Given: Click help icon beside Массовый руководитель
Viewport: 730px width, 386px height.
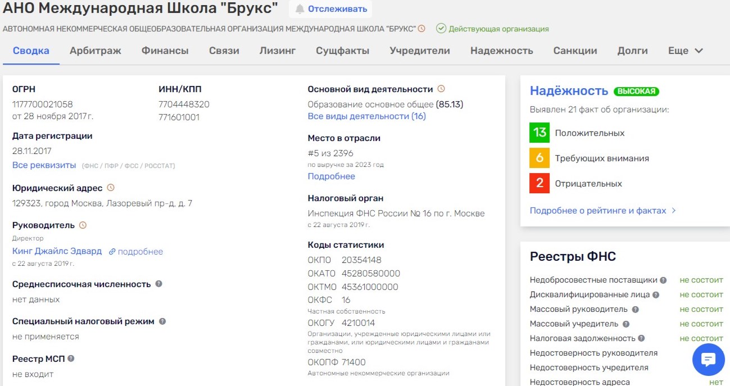Looking at the screenshot, I should pos(636,309).
